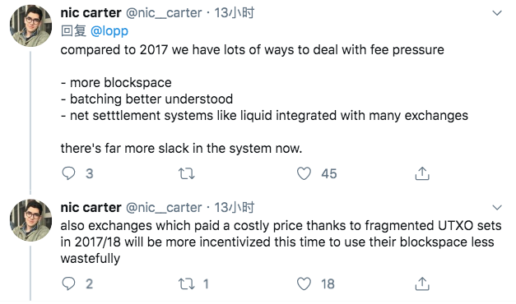This screenshot has width=516, height=304.
Task: Open @nic__carter handle on second tweet
Action: (164, 207)
